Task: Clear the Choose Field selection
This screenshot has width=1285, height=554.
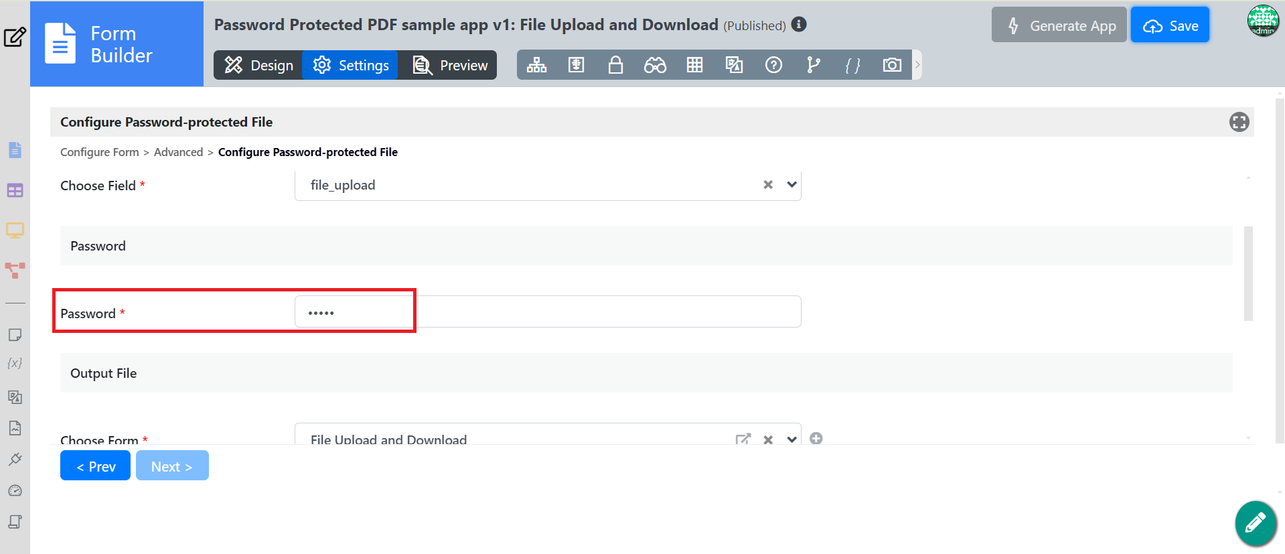Action: click(768, 185)
